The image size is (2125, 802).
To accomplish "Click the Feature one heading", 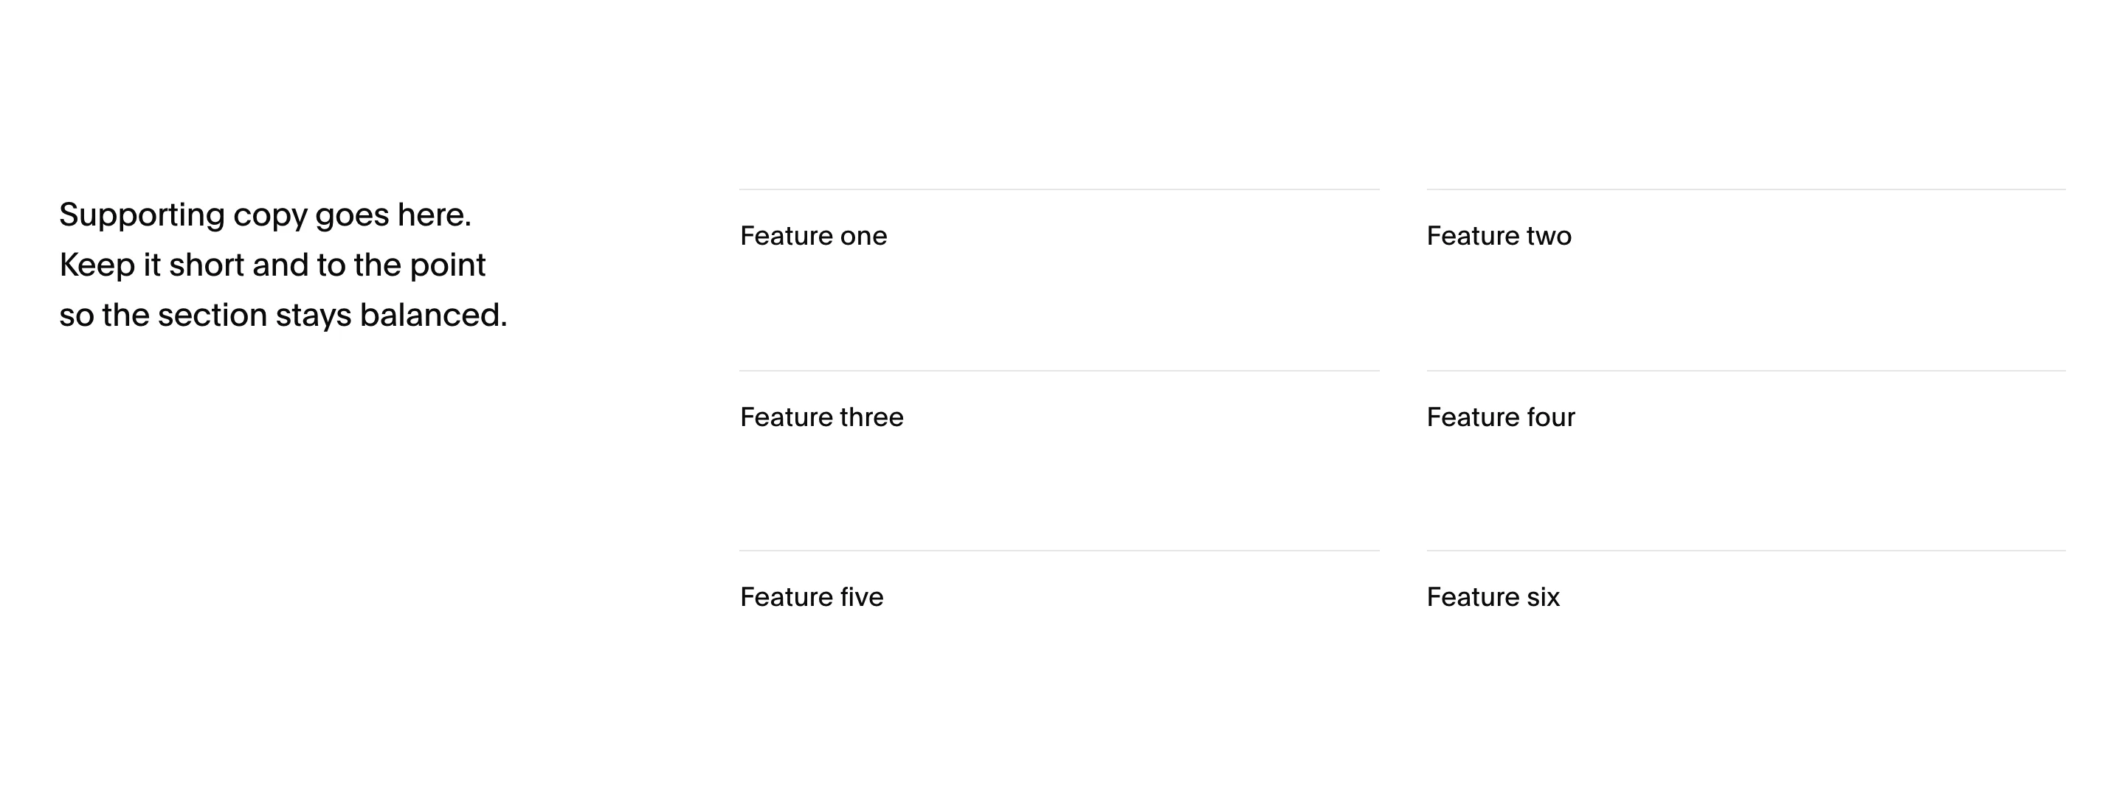I will tap(813, 237).
